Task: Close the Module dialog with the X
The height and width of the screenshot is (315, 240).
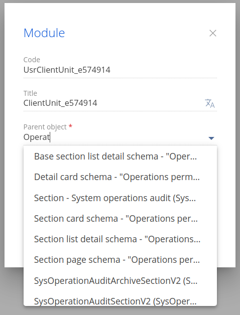Action: tap(213, 33)
